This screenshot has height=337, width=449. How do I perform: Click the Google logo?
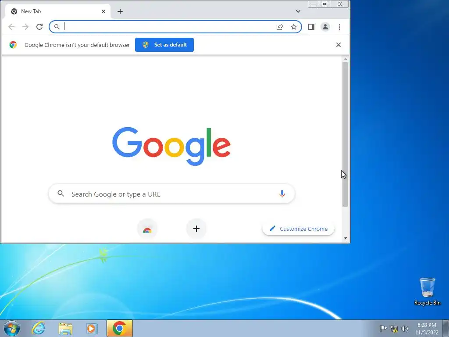(x=171, y=146)
